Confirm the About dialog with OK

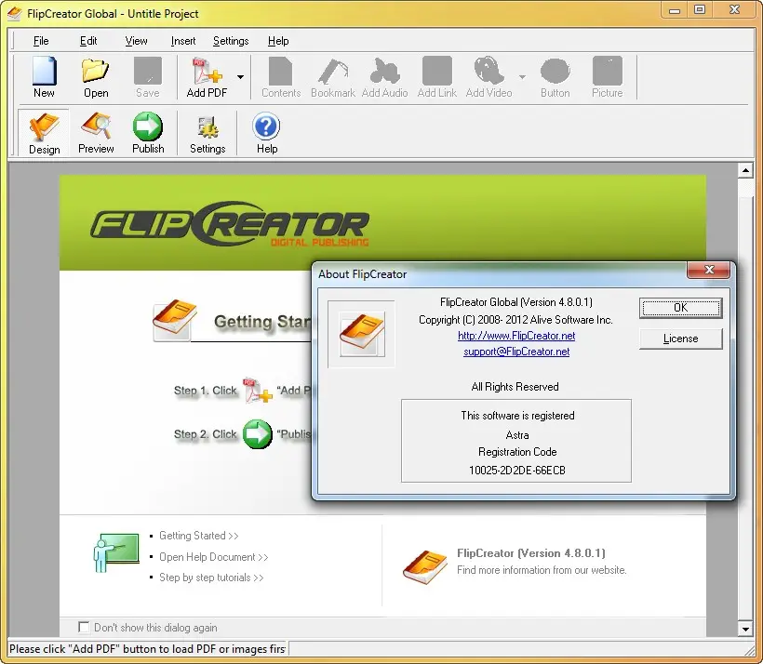coord(681,308)
